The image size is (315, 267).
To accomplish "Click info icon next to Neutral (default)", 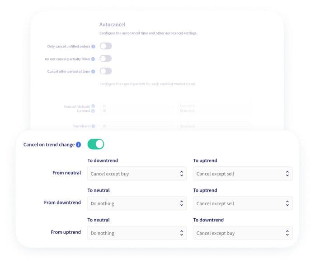I will (93, 106).
